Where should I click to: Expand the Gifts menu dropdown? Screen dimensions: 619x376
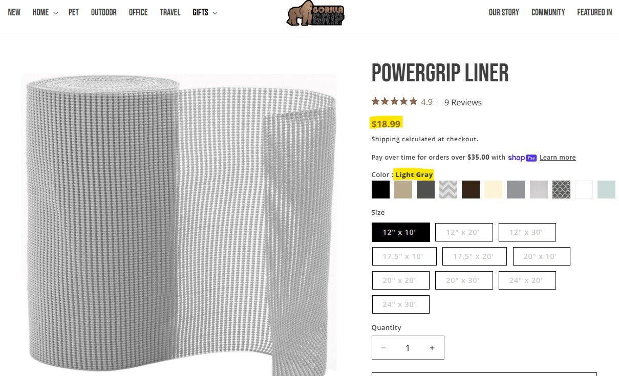205,12
